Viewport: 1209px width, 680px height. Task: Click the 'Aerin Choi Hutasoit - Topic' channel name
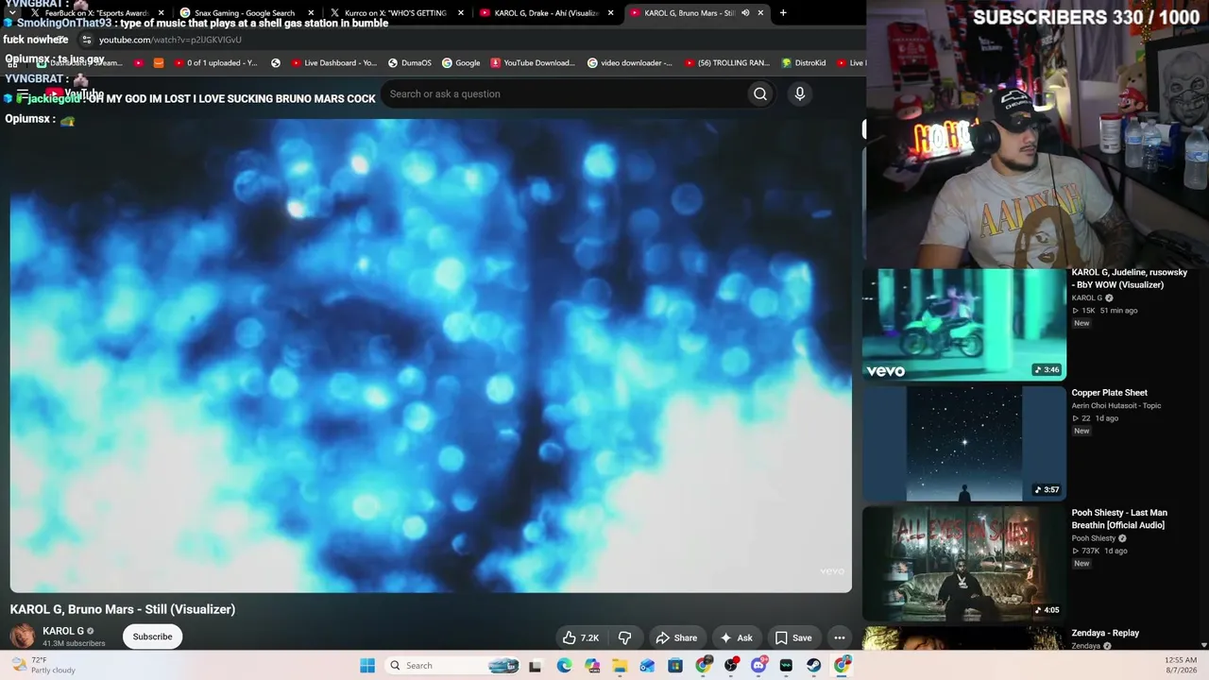point(1116,406)
